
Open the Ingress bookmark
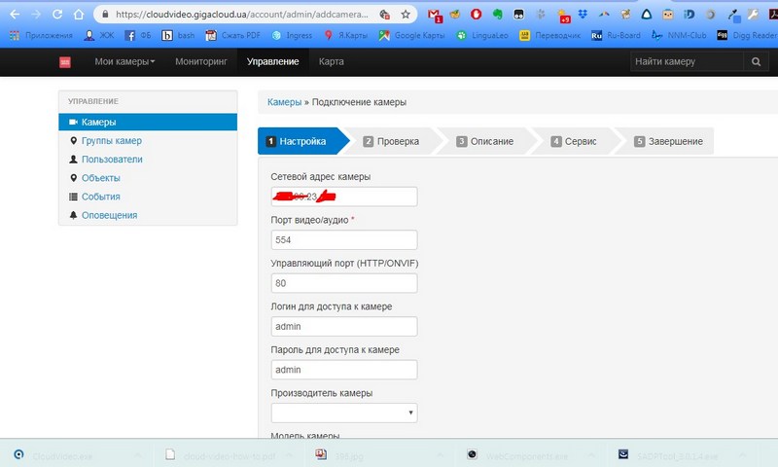pos(293,35)
